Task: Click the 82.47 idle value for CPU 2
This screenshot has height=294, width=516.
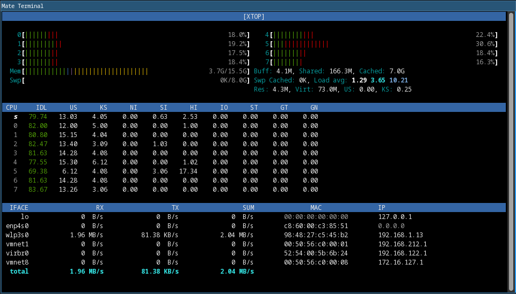Action: coord(38,144)
